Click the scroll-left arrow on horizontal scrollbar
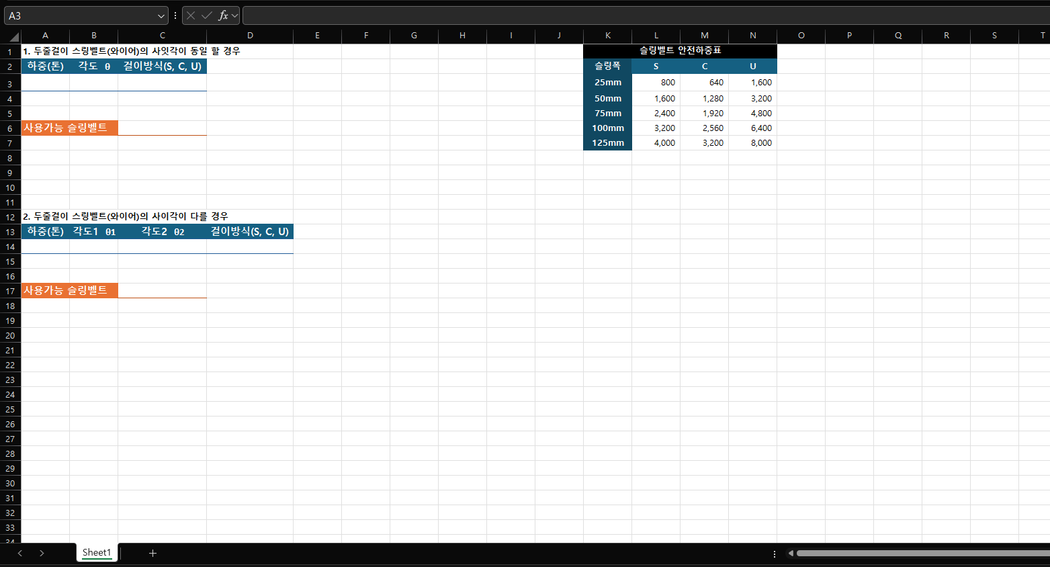This screenshot has height=567, width=1050. tap(791, 554)
